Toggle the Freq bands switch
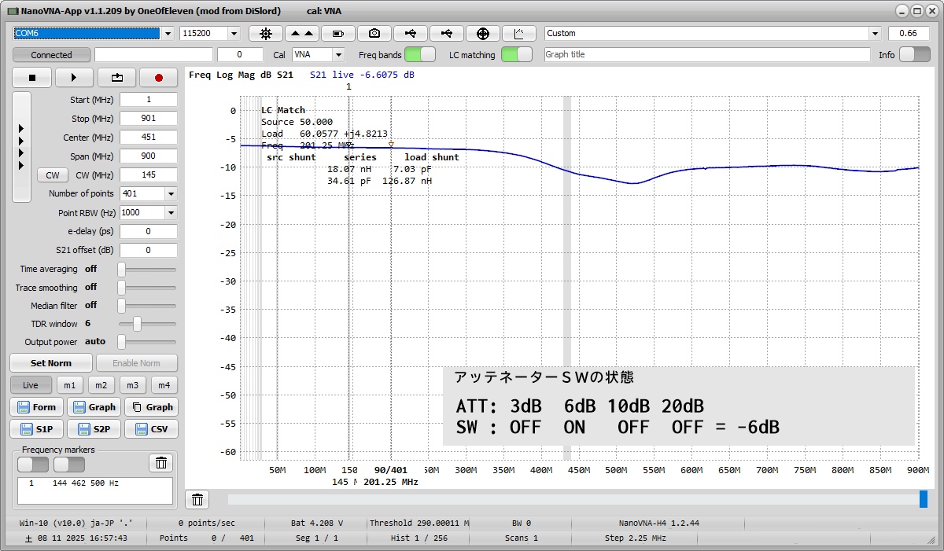The height and width of the screenshot is (551, 944). 420,55
